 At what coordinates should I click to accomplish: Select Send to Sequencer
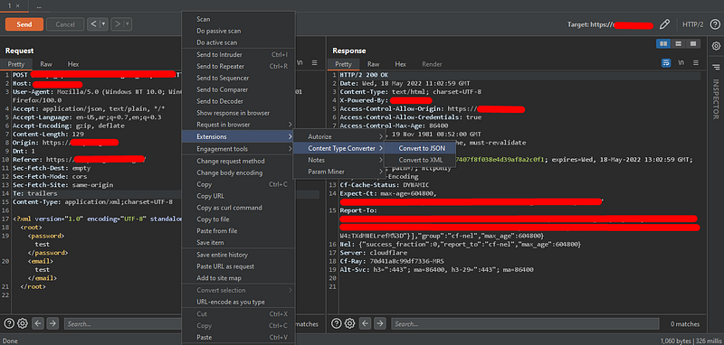tap(238, 79)
